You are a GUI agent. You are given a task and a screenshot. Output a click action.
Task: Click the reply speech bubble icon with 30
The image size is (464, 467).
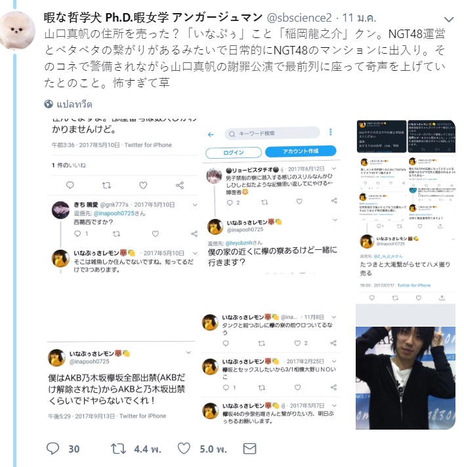(x=53, y=449)
